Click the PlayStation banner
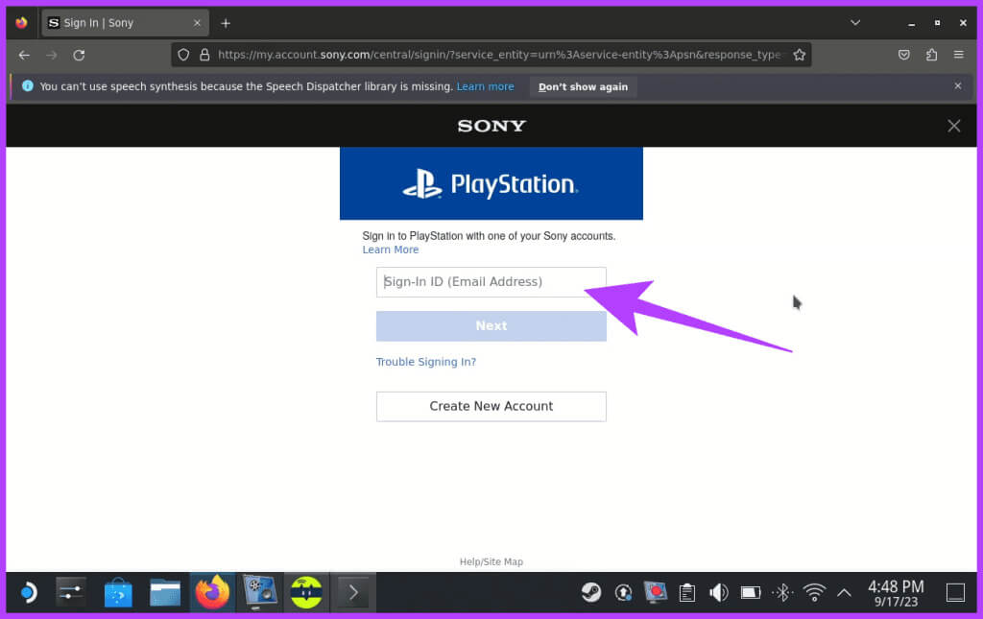983x619 pixels. pos(491,183)
